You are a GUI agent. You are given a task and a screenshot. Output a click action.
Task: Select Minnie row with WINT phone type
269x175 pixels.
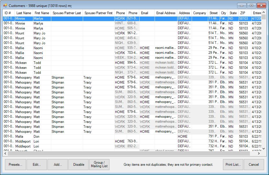pyautogui.click(x=132, y=23)
